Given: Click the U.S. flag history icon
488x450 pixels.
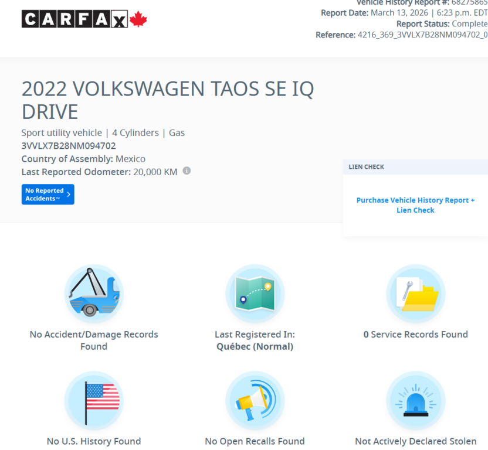Looking at the screenshot, I should point(94,401).
